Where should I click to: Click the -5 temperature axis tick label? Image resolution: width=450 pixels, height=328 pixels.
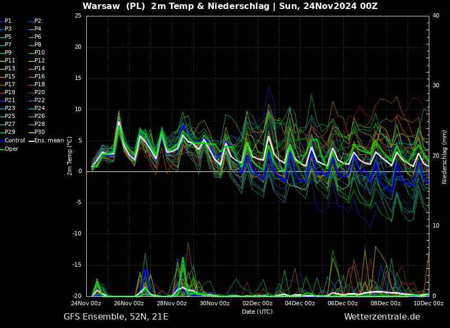(79, 203)
